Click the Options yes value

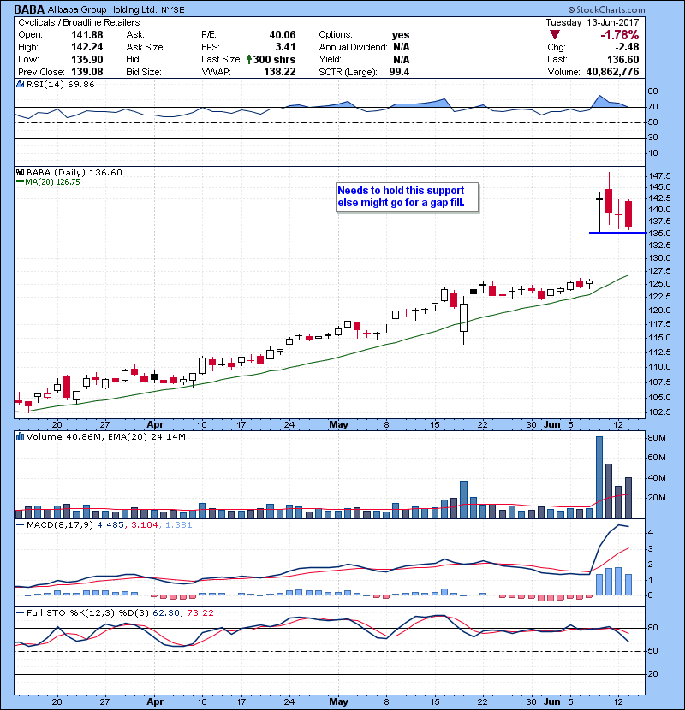[401, 35]
